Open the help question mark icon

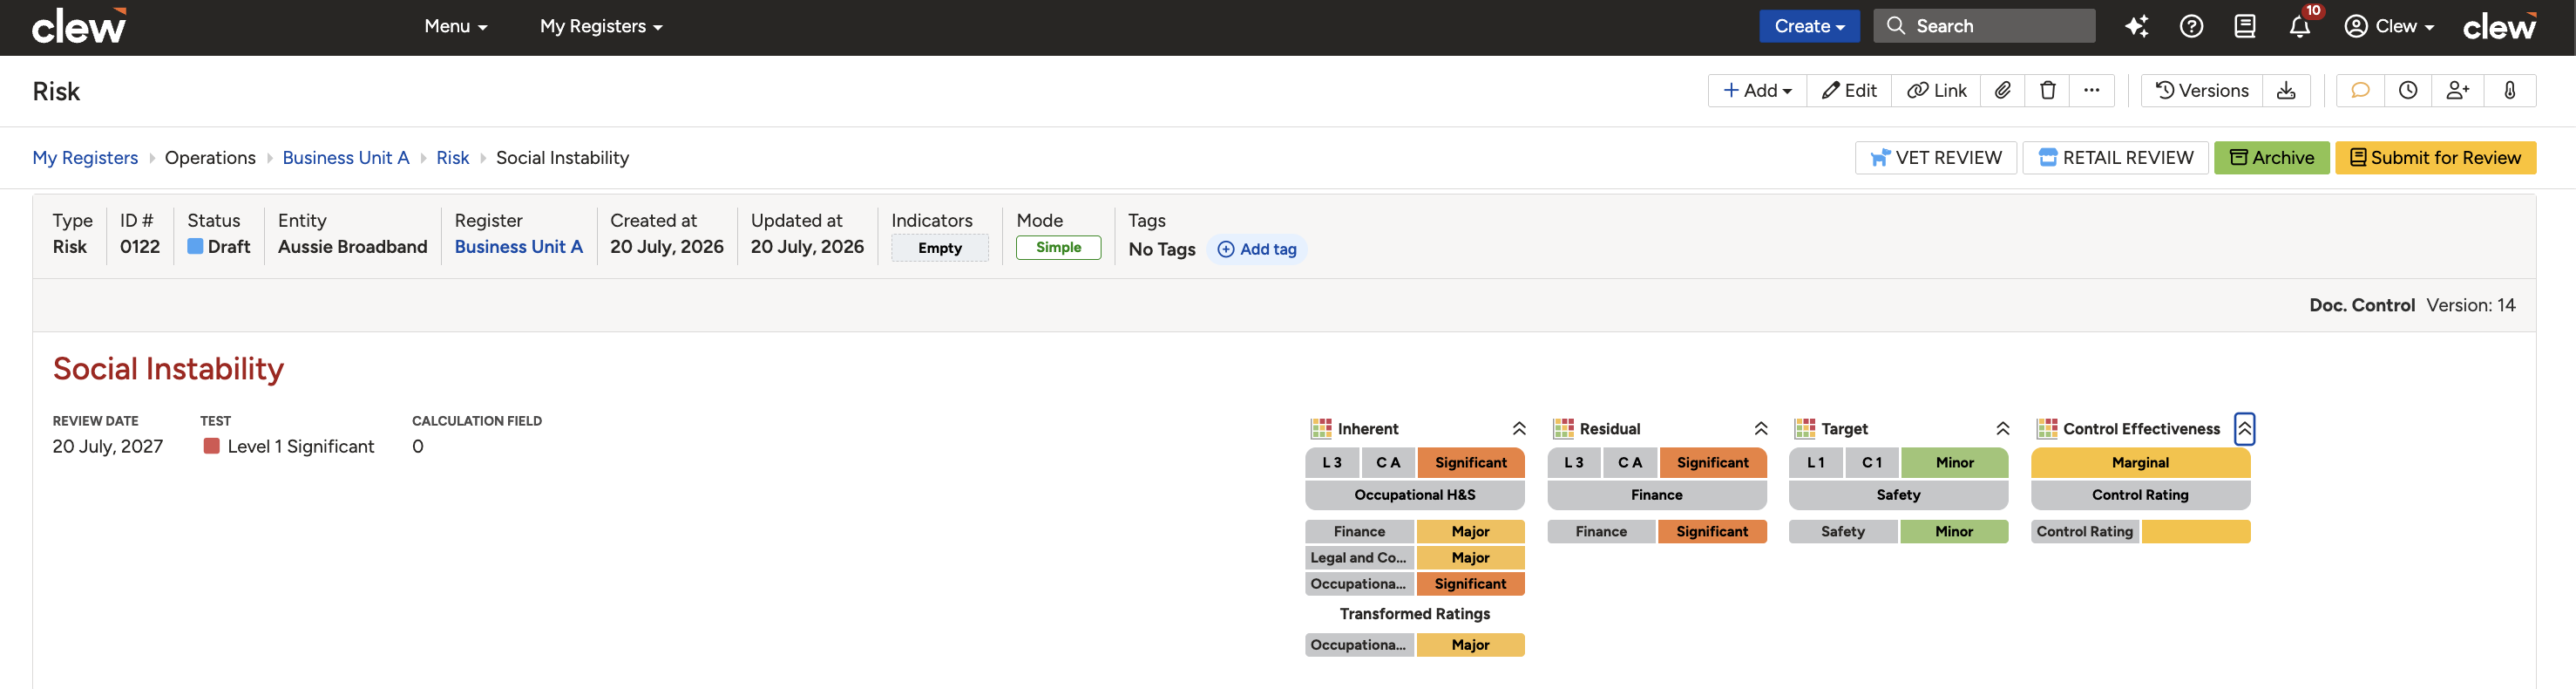coord(2191,26)
